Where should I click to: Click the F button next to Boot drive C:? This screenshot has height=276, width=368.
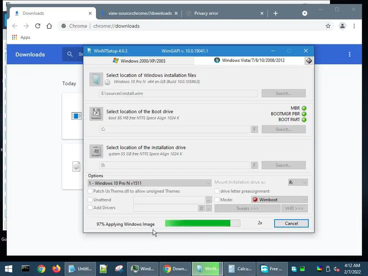pos(254,129)
